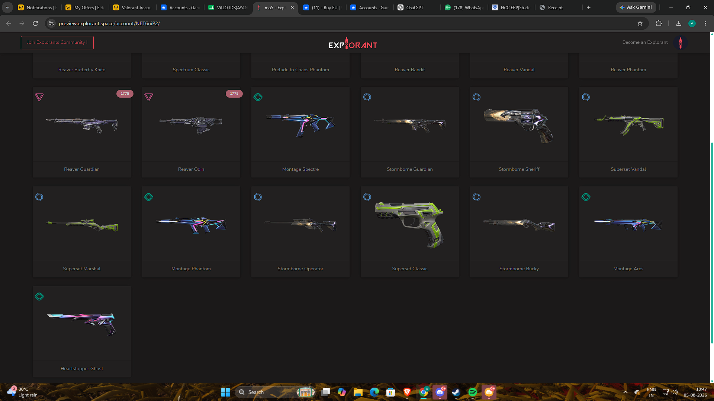Click the tier icon on Superset Marshal card
This screenshot has width=714, height=401.
[39, 197]
